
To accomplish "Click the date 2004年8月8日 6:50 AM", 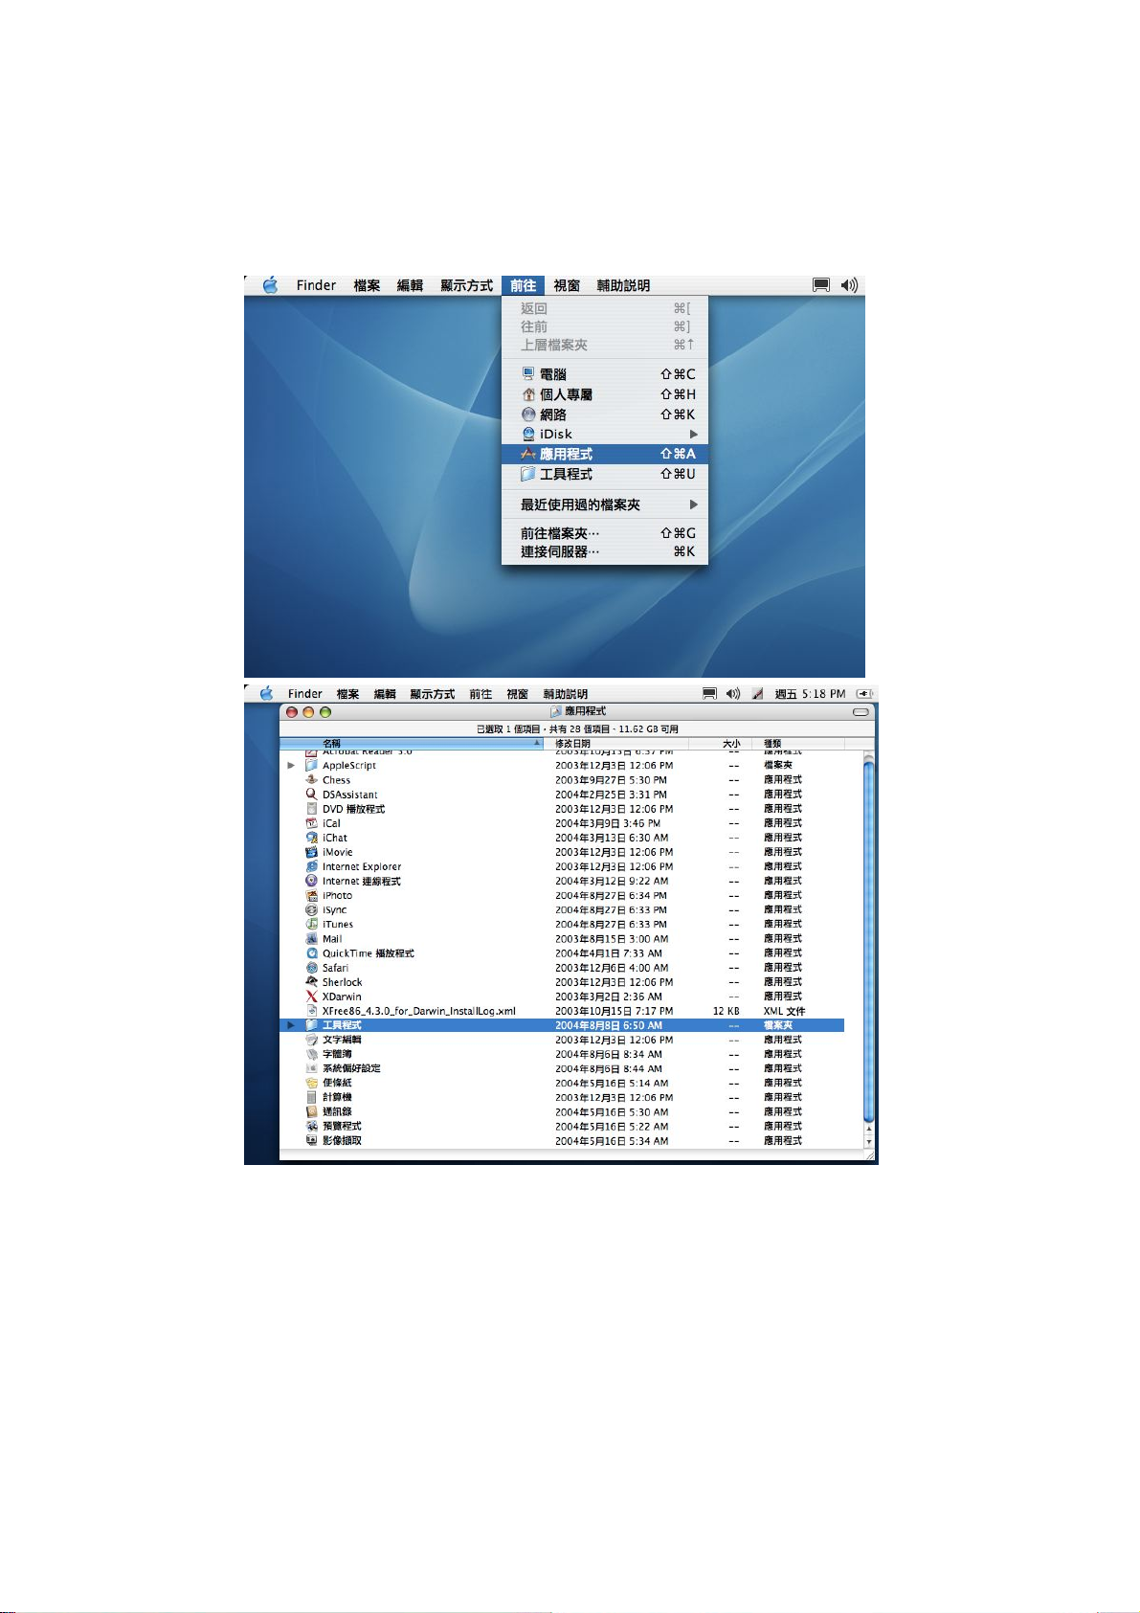I will coord(609,1025).
